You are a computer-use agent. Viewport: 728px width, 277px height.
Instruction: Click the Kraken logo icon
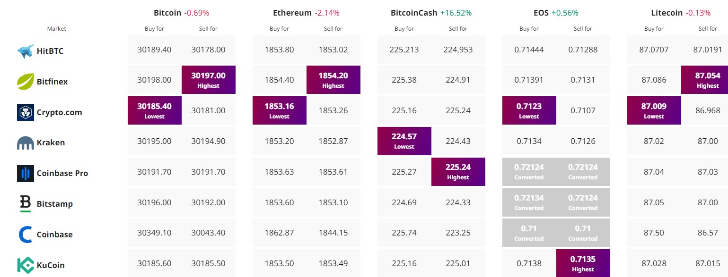coord(25,143)
